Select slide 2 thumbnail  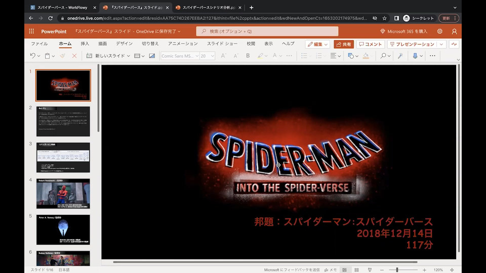click(63, 121)
